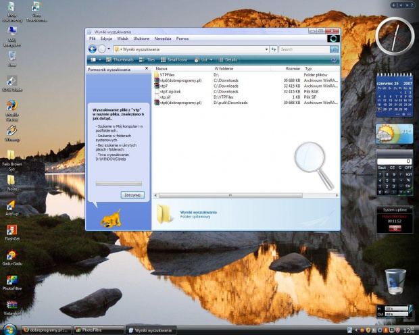This screenshot has width=419, height=335.
Task: Close the Pomocnik wyszukiwania pane
Action: click(x=147, y=68)
